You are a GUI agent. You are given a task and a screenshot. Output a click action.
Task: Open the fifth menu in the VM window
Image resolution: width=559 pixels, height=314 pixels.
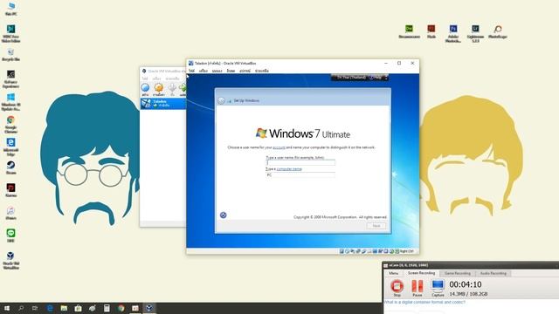245,71
